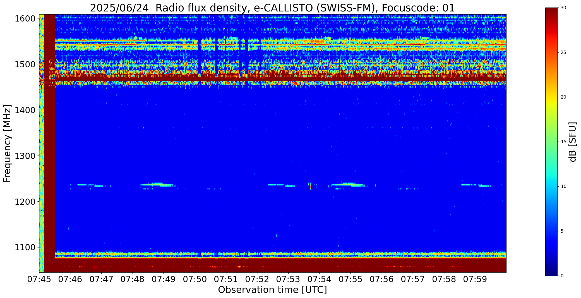Click the colorbar 30 tick label
Screen dimensions: 581x298
(563, 8)
